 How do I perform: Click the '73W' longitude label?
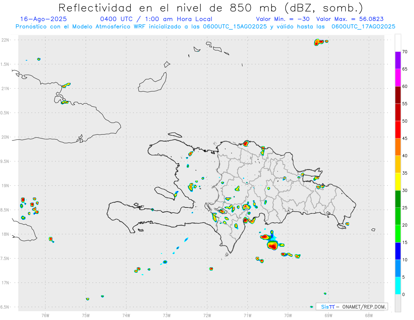(167, 315)
